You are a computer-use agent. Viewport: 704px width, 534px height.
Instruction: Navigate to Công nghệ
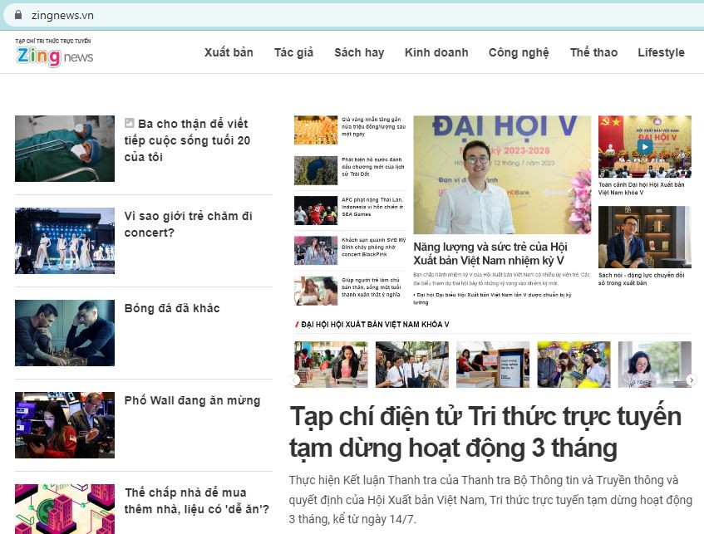click(x=519, y=52)
